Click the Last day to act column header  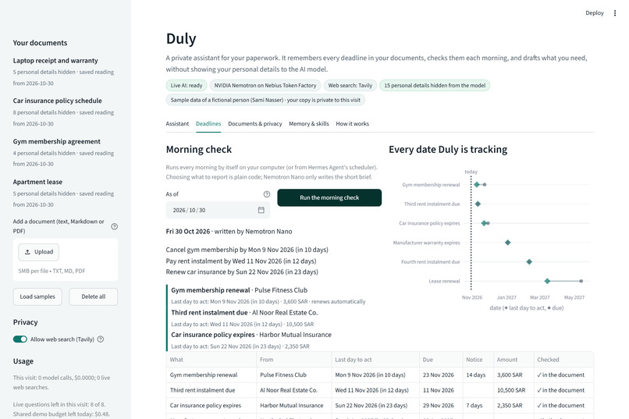pyautogui.click(x=375, y=360)
